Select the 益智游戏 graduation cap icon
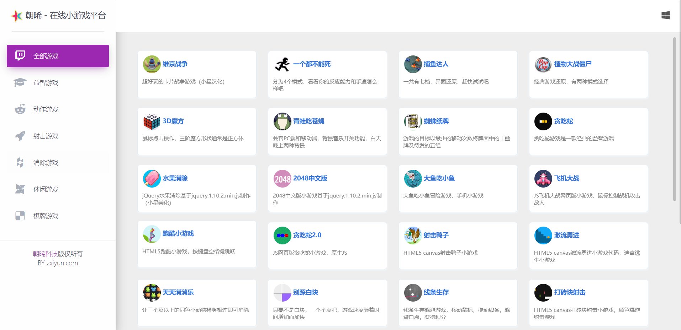 20,82
